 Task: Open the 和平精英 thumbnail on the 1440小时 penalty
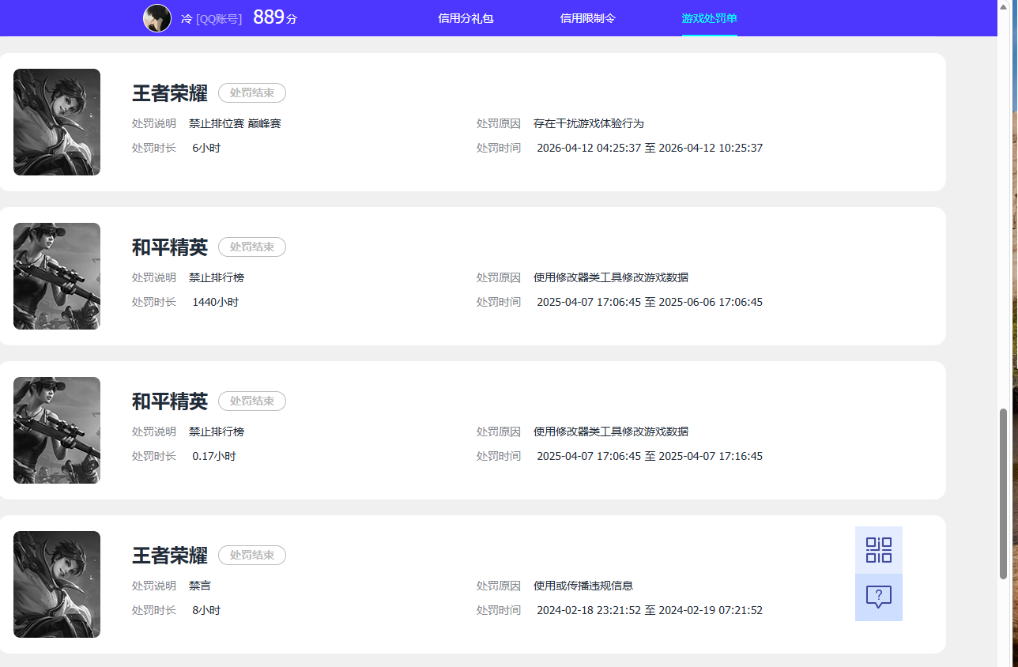[57, 276]
